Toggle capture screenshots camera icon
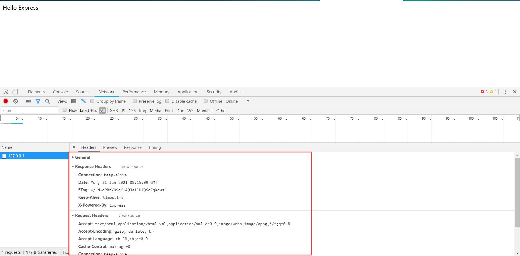 pyautogui.click(x=28, y=101)
